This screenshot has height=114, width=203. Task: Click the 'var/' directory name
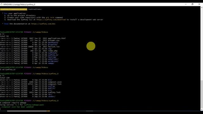point(50,94)
